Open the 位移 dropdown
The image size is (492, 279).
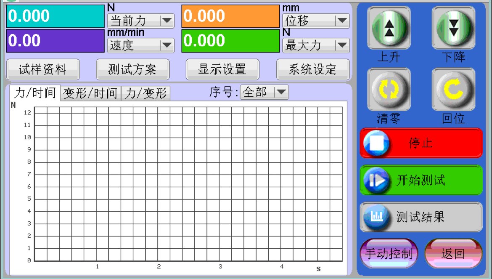pyautogui.click(x=316, y=21)
